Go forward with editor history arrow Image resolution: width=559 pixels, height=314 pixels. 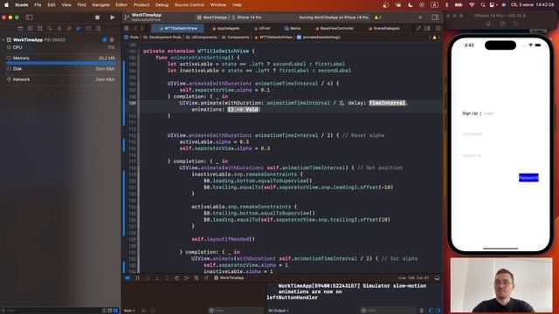click(x=142, y=29)
